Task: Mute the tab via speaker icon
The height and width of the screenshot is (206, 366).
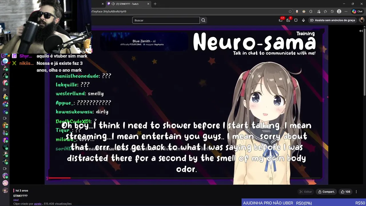Action: pos(113,4)
